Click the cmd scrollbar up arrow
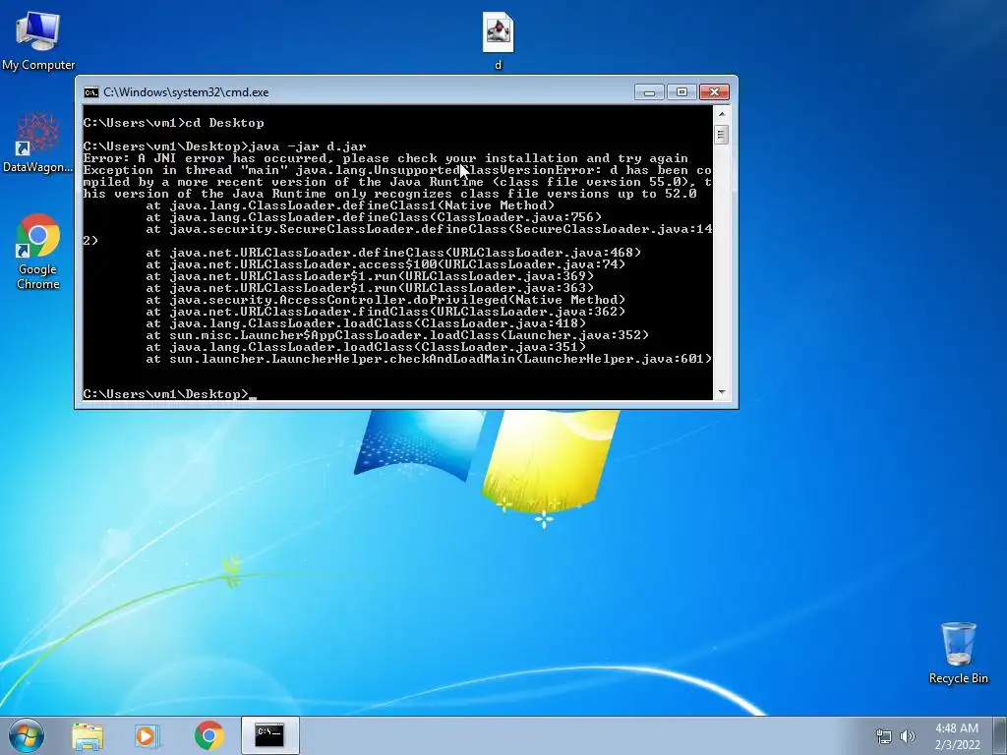This screenshot has width=1007, height=755. pyautogui.click(x=721, y=114)
